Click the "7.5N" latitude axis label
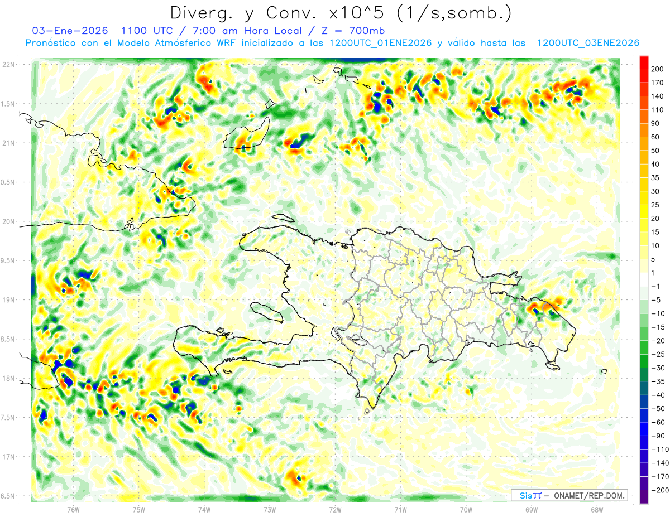The height and width of the screenshot is (517, 670). (8, 417)
